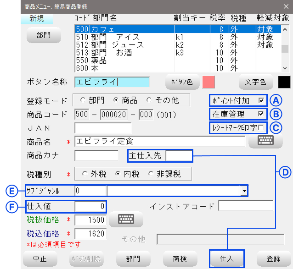Enable the レシートマーク印字 checkbox
This screenshot has width=293, height=269.
261,127
